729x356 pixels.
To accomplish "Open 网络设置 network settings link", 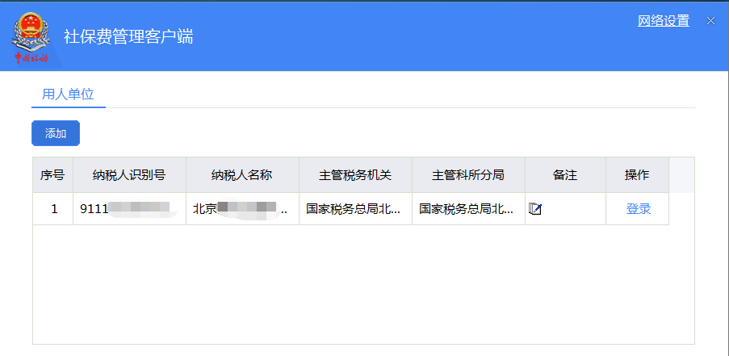I will pyautogui.click(x=664, y=20).
